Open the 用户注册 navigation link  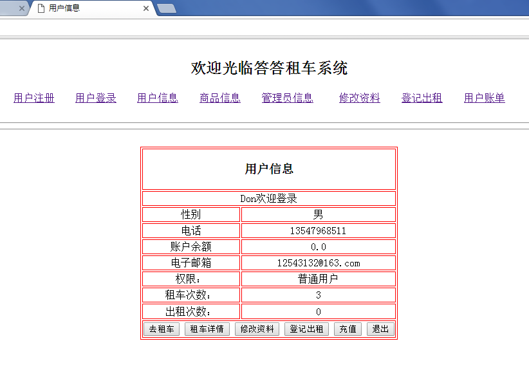tap(34, 98)
